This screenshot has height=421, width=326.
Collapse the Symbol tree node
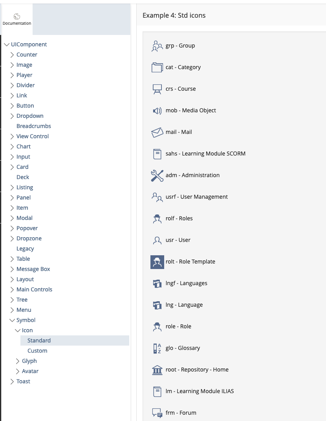pos(12,320)
